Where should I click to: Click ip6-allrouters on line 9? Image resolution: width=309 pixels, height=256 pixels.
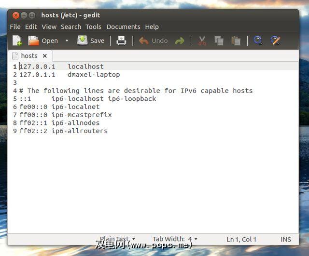tap(80, 131)
